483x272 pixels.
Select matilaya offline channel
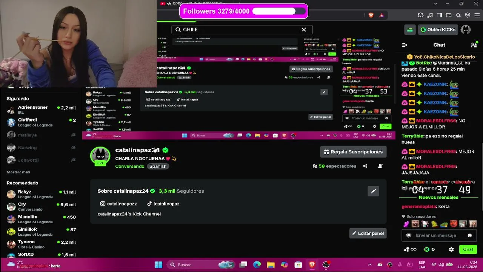[41, 135]
